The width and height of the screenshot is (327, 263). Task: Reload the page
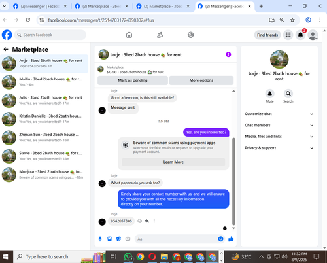click(x=28, y=20)
